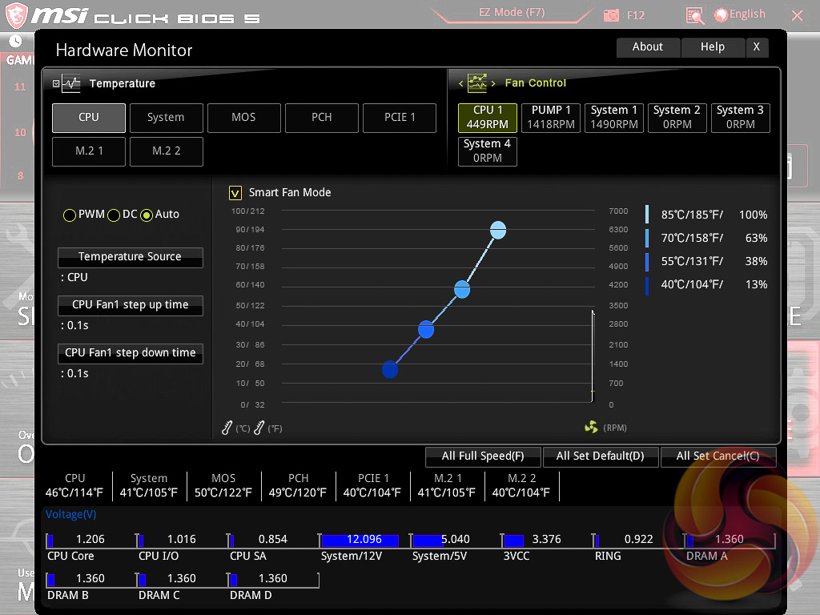The height and width of the screenshot is (615, 820).
Task: Select the M.2 2 temperature tab
Action: (x=167, y=151)
